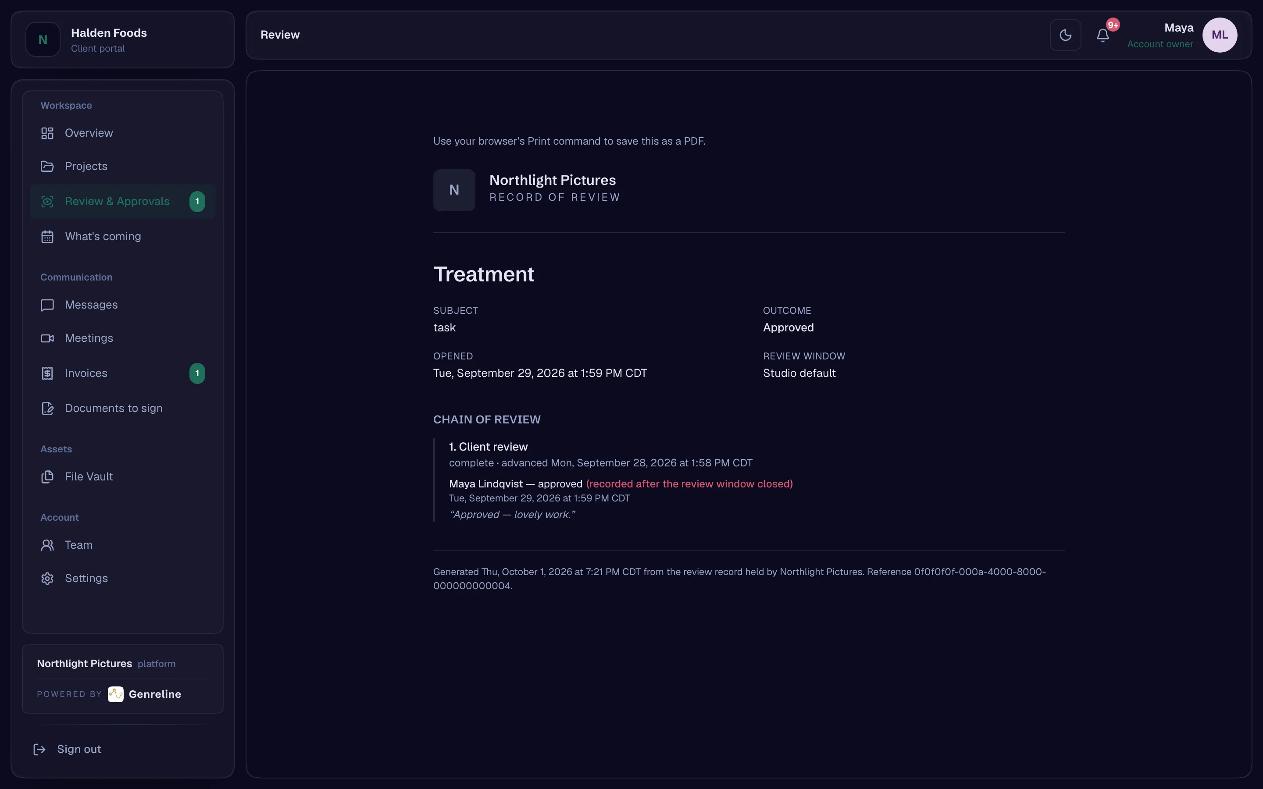Screen dimensions: 1263x789
Task: Click the 'Generated Thu, October 1, 2026' footer
Action: [x=739, y=579]
